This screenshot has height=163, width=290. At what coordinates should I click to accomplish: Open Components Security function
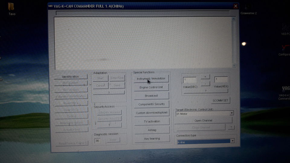tap(152, 104)
